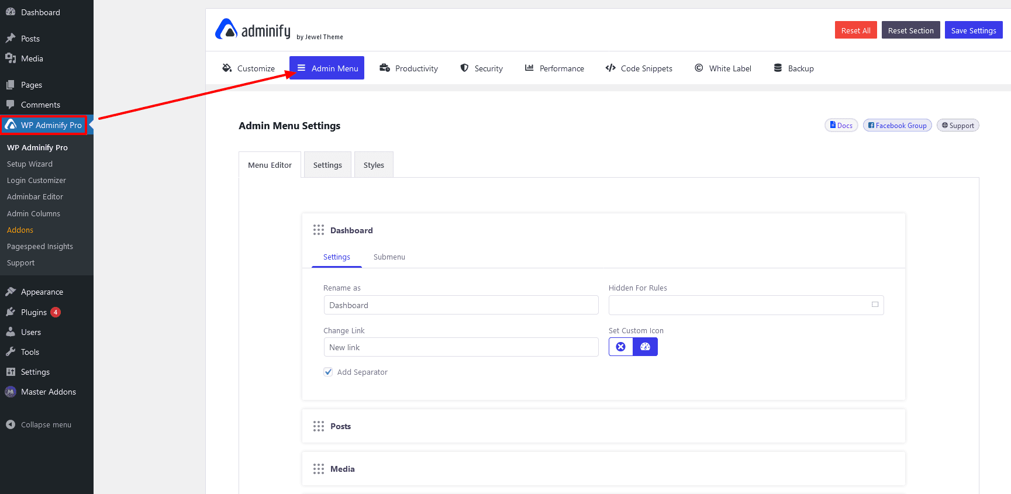
Task: Grab the Dashboard item drag handle
Action: point(318,230)
